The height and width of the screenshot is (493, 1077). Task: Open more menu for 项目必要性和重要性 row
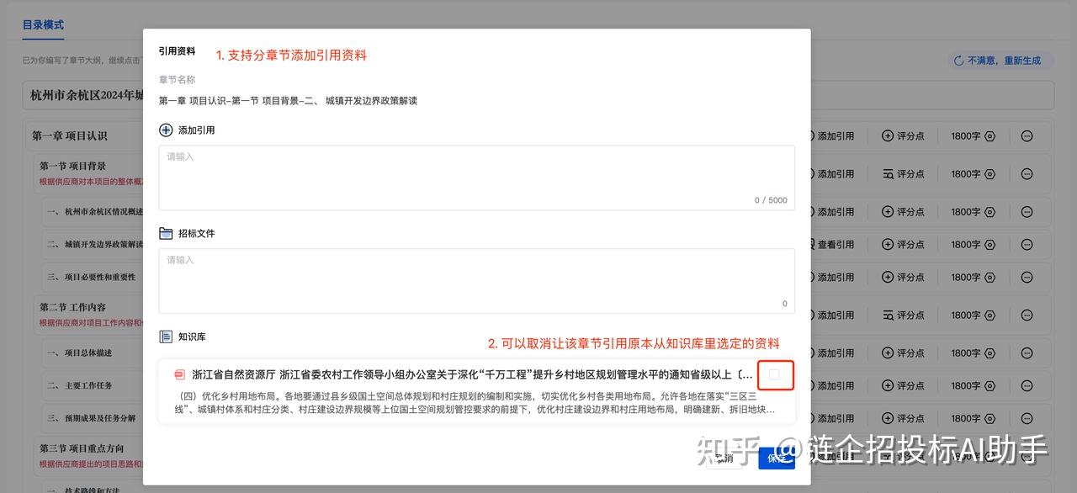(x=1027, y=278)
